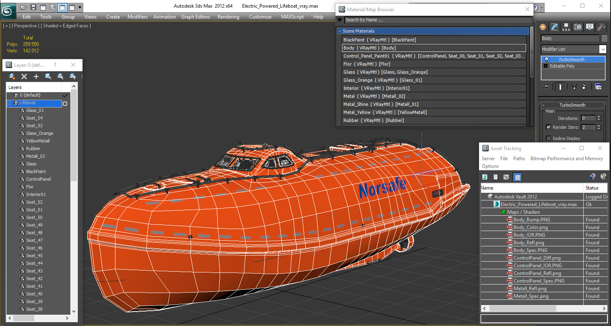611x326 pixels.
Task: Toggle the current layer checkmark for 0 (default)
Action: pyautogui.click(x=65, y=95)
